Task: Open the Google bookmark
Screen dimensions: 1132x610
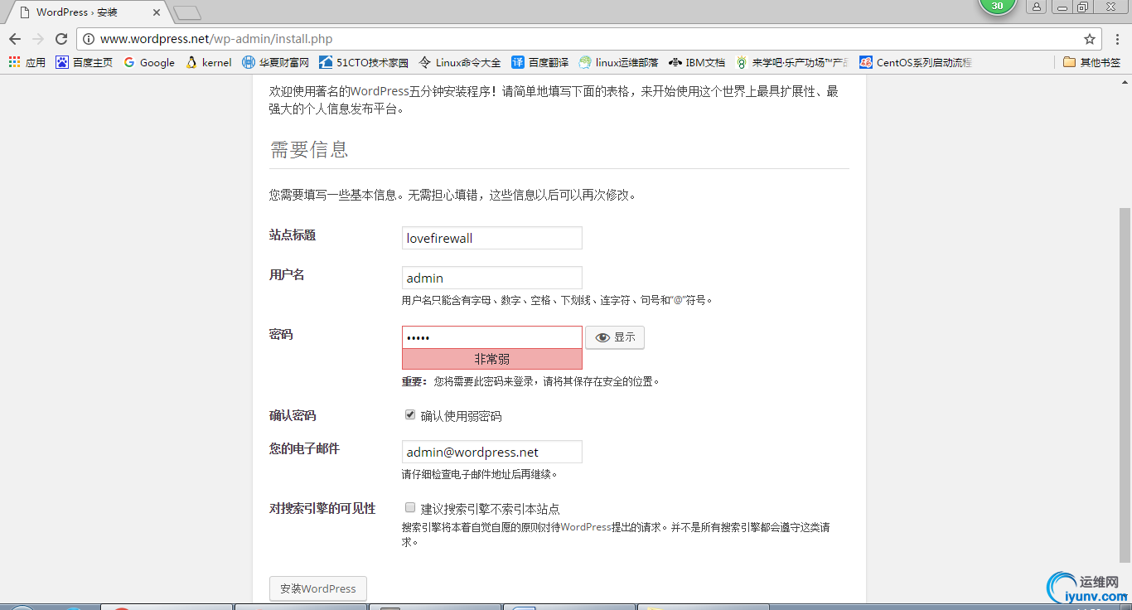Action: point(149,62)
